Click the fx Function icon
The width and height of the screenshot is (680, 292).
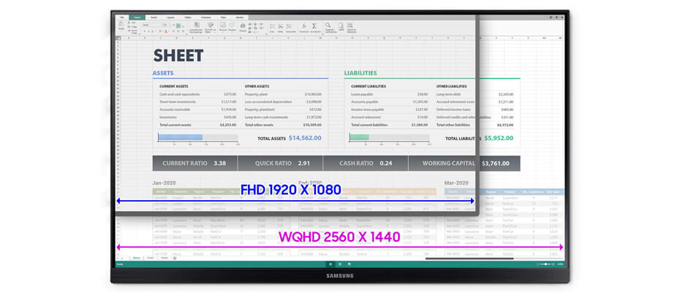click(304, 26)
